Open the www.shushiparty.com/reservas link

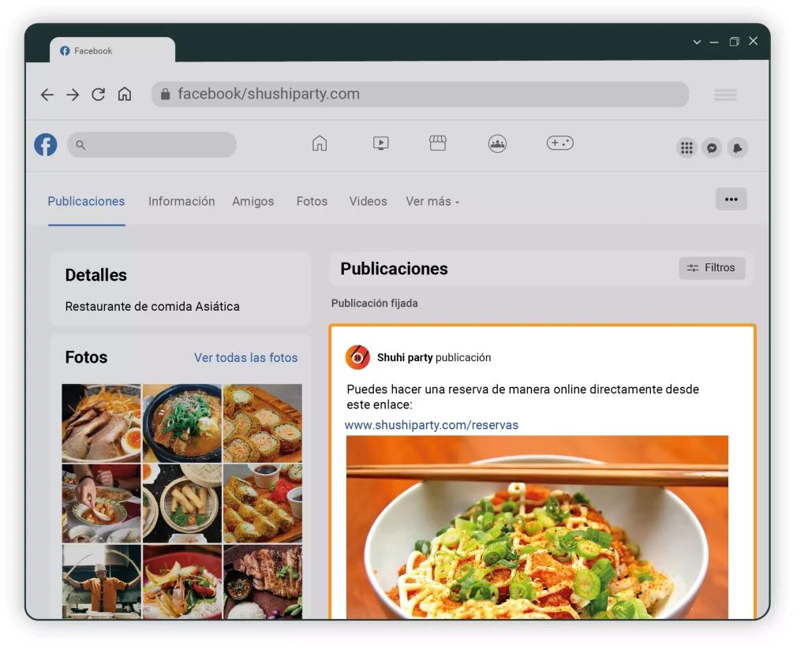point(432,425)
